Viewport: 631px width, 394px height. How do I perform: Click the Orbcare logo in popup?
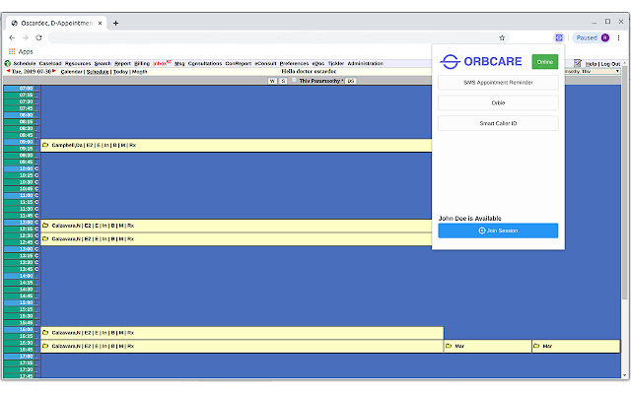481,61
